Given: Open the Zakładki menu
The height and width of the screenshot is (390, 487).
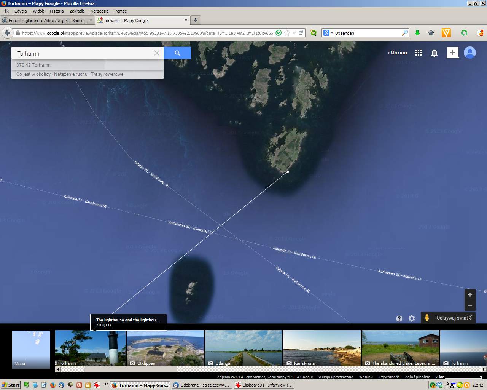Looking at the screenshot, I should point(77,11).
